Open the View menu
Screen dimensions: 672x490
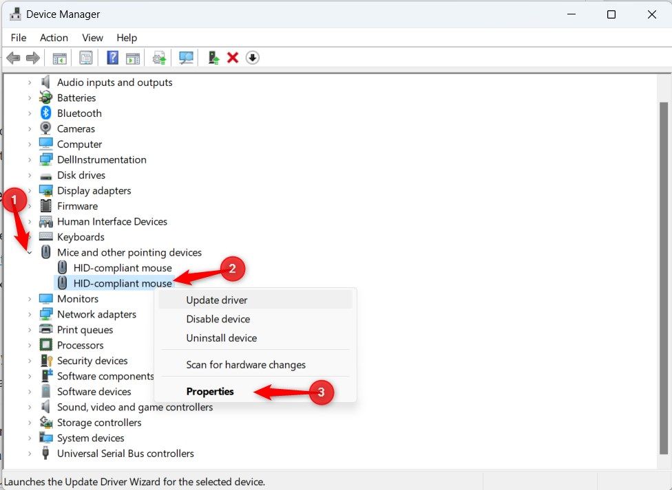pyautogui.click(x=92, y=38)
